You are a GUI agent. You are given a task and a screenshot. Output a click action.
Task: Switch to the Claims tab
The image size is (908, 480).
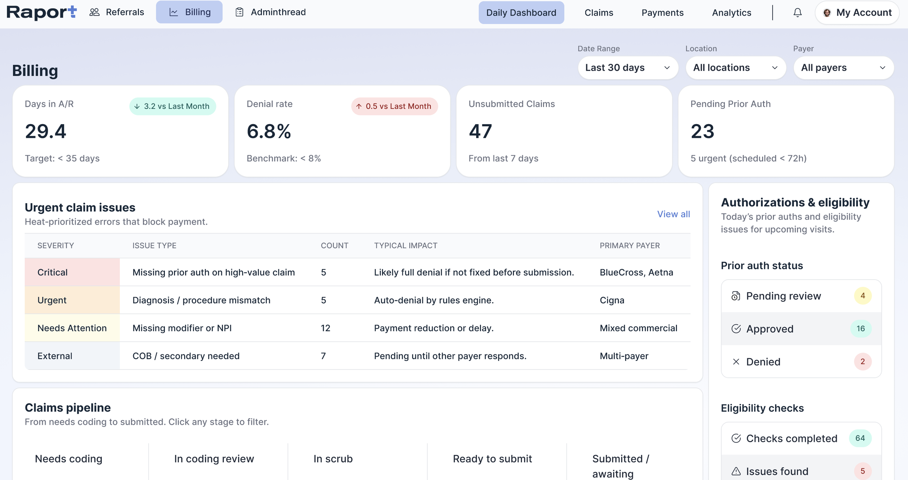pos(599,13)
